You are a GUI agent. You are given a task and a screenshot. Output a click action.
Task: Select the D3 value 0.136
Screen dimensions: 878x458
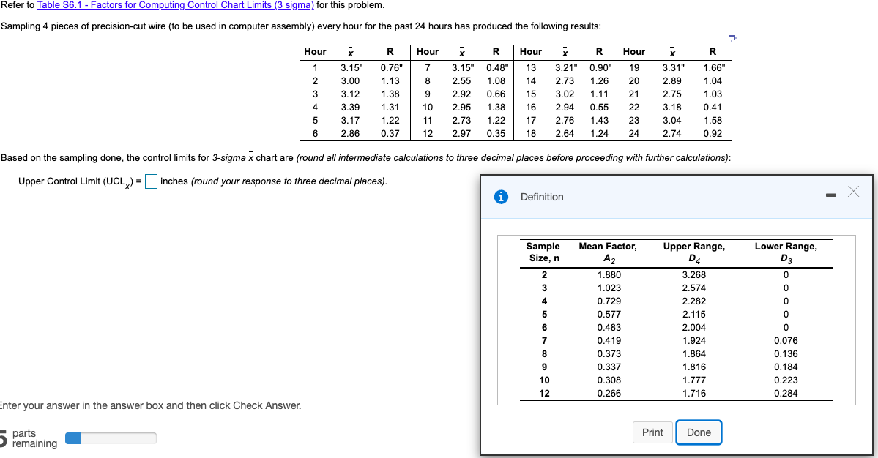(x=786, y=354)
